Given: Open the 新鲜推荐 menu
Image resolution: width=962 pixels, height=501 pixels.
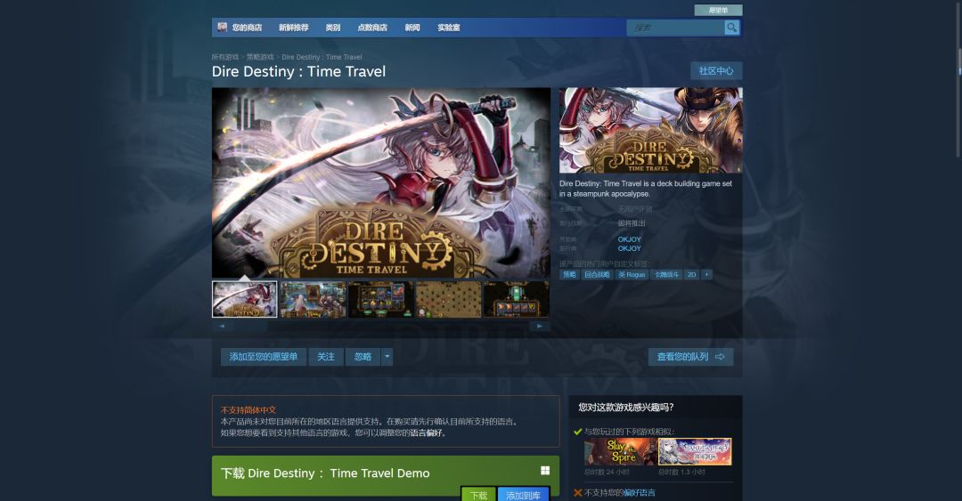Looking at the screenshot, I should pos(293,28).
